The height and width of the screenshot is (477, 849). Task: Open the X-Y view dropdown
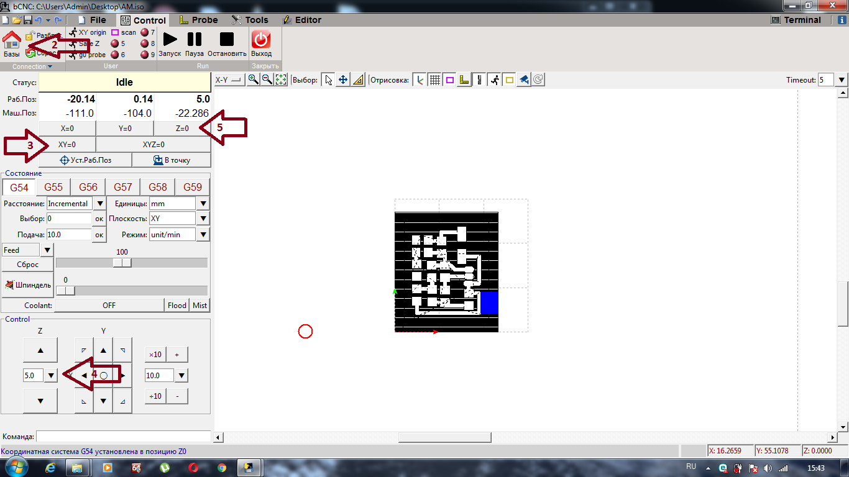229,79
